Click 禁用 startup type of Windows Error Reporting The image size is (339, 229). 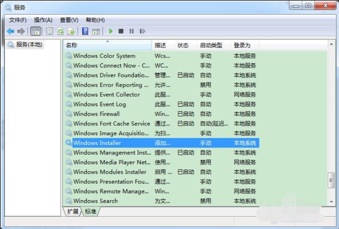(205, 85)
